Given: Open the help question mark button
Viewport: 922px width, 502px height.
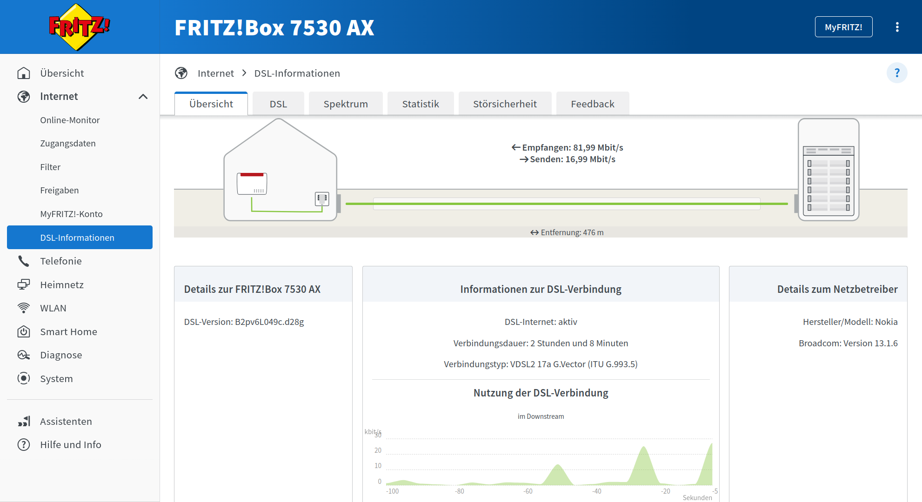Looking at the screenshot, I should [x=897, y=73].
